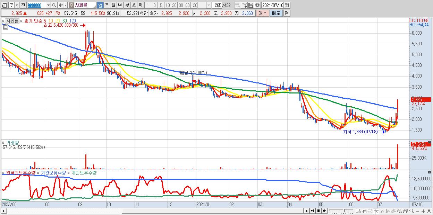Select the 분 (minute) chart period
Image resolution: width=433 pixels, height=215 pixels.
tap(127, 5)
